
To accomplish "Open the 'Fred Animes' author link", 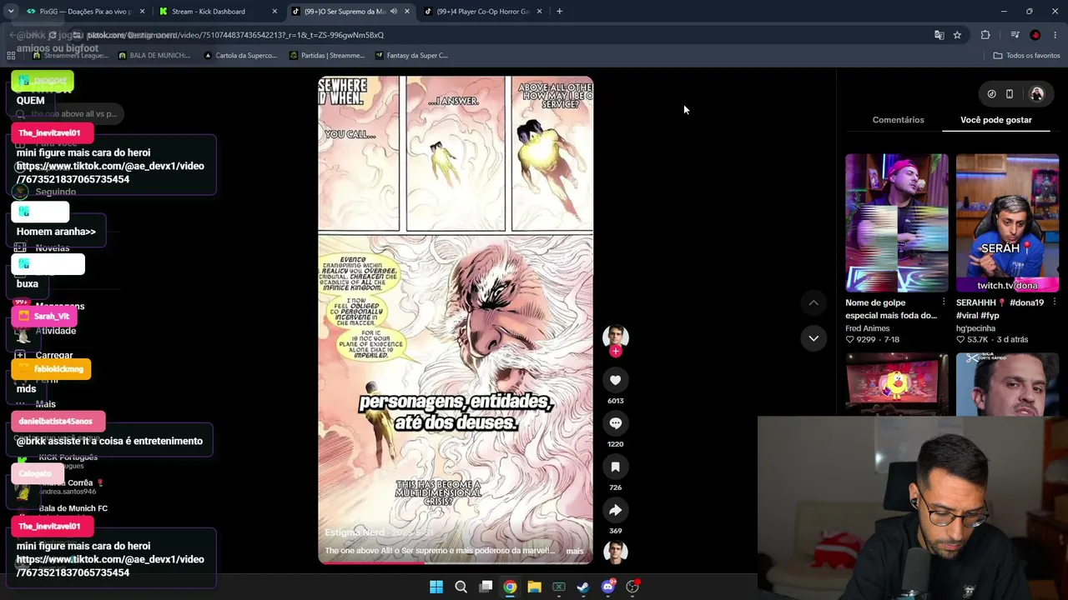I will point(868,328).
